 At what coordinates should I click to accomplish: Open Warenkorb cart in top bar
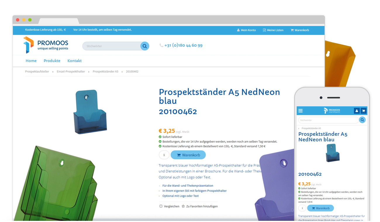tap(300, 30)
